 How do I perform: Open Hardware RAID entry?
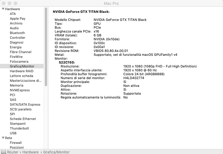coord(21,71)
